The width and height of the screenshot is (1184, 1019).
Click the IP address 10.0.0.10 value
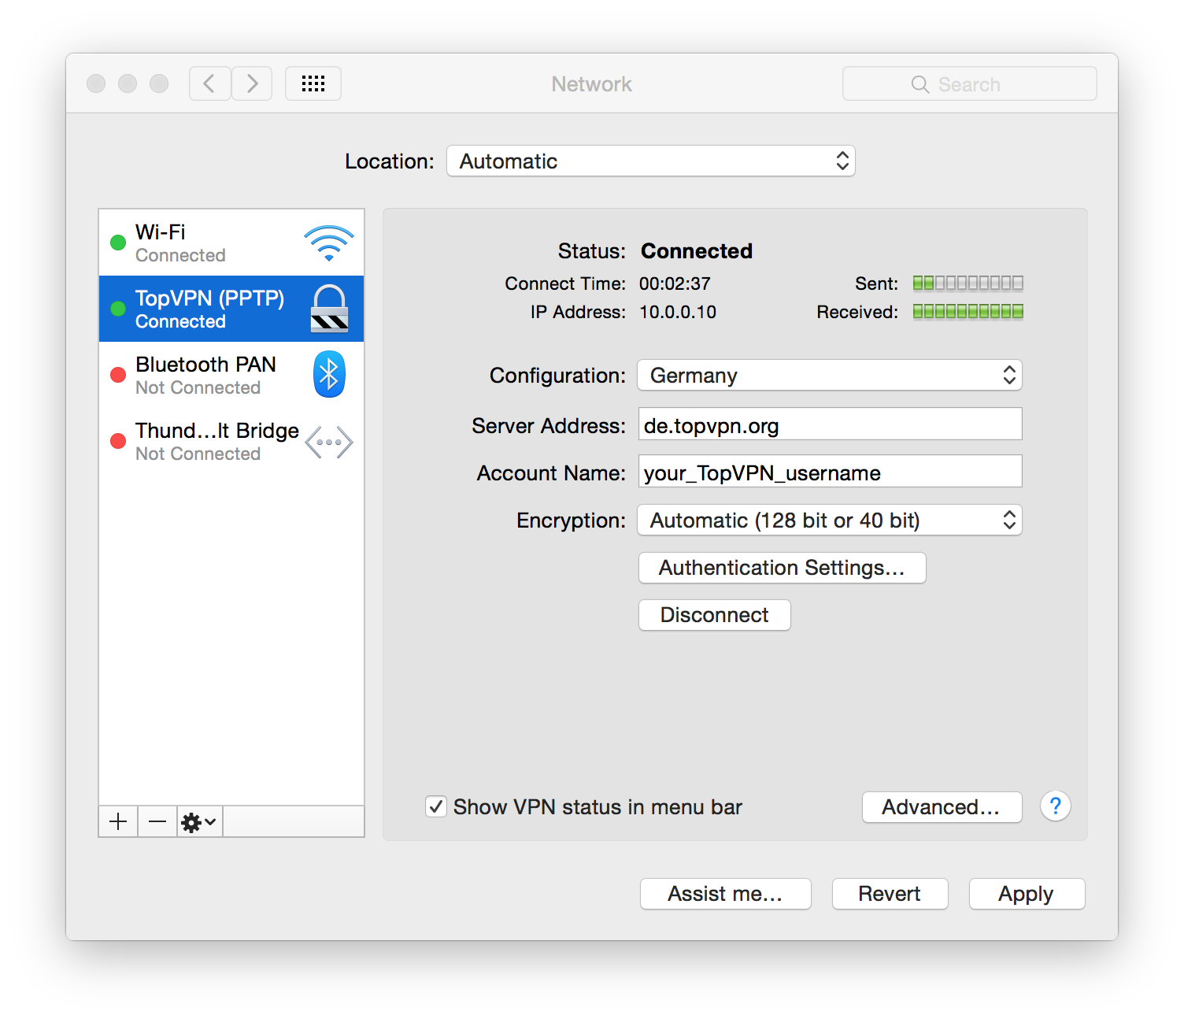point(678,312)
